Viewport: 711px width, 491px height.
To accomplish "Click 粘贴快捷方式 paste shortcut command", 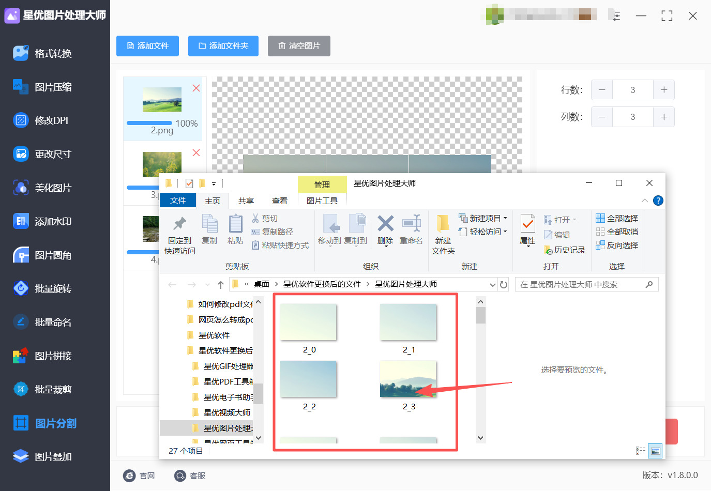I will click(280, 245).
